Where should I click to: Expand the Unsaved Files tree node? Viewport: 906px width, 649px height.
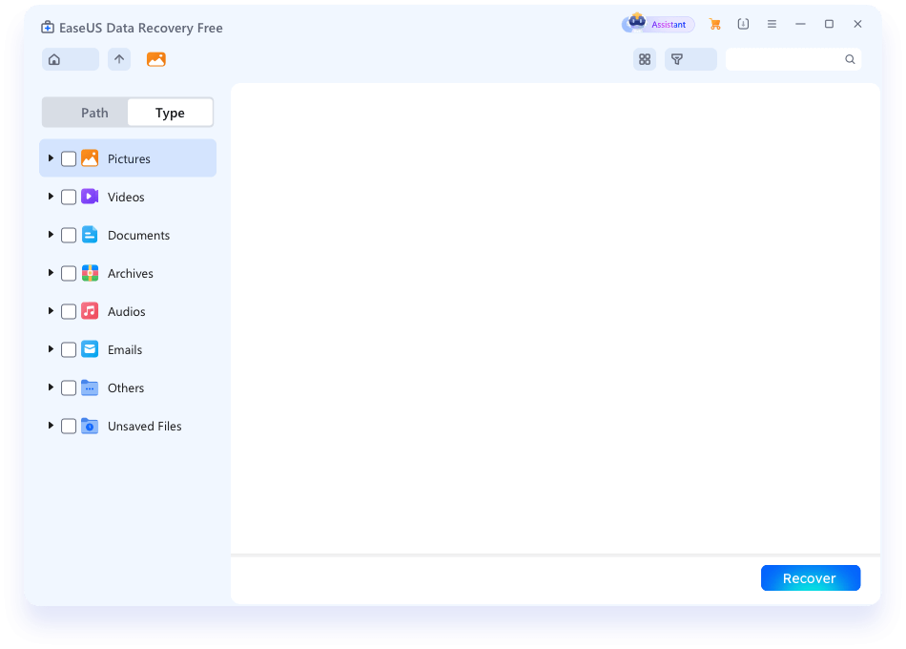51,425
